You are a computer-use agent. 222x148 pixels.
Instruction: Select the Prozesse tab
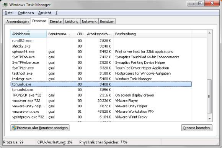[x=39, y=21]
